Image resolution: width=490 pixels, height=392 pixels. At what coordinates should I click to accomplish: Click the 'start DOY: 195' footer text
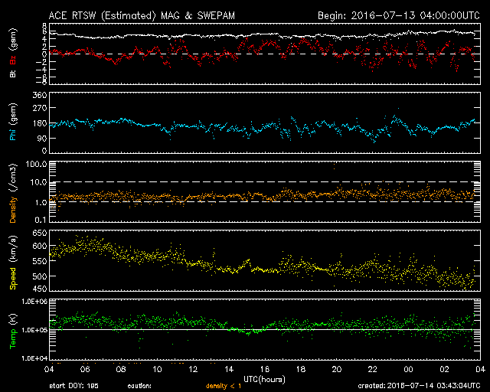click(x=73, y=386)
